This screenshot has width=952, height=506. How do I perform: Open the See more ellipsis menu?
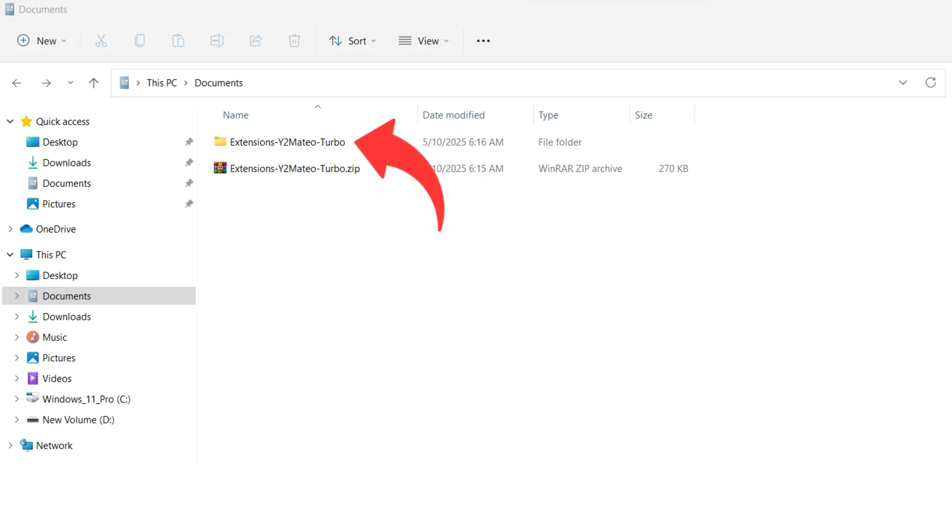[483, 41]
